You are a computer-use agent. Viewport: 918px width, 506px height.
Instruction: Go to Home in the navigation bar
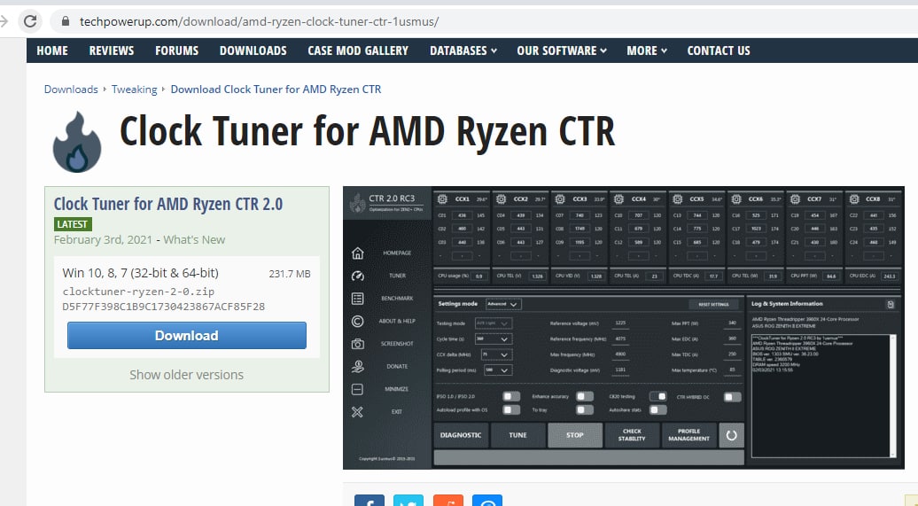52,51
